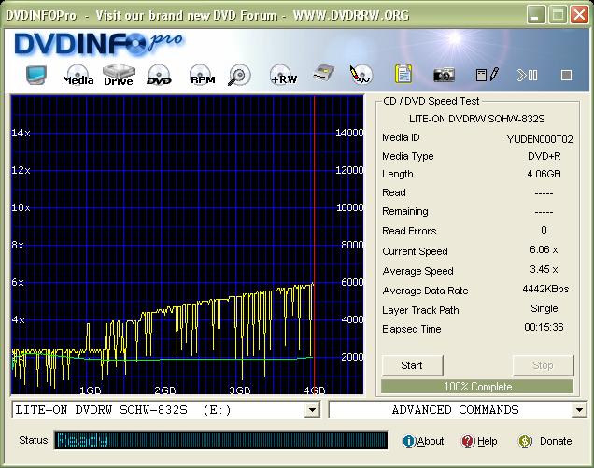
Task: Click the About info icon
Action: 409,441
